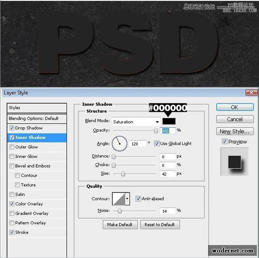The width and height of the screenshot is (259, 258).
Task: Open the Blend Mode Saturation dropdown
Action: (136, 122)
